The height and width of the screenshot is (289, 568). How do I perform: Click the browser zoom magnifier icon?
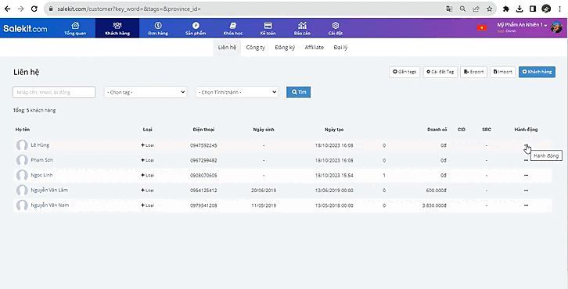462,9
